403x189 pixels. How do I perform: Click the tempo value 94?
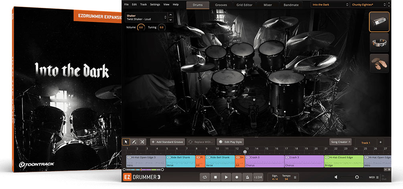(x=286, y=179)
